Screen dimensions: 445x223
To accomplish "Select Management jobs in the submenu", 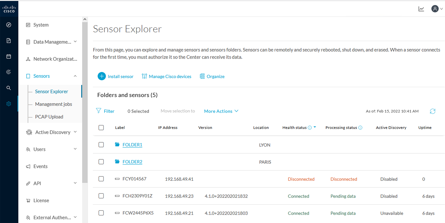I will click(53, 104).
